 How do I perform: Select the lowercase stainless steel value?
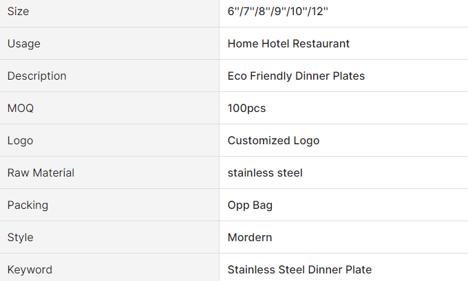[265, 173]
